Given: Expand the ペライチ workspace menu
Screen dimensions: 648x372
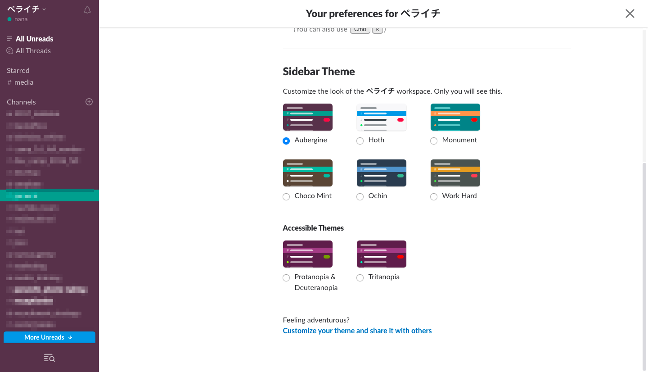Looking at the screenshot, I should pos(27,9).
